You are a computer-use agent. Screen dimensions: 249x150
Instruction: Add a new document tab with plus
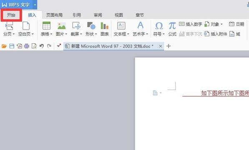click(x=169, y=46)
